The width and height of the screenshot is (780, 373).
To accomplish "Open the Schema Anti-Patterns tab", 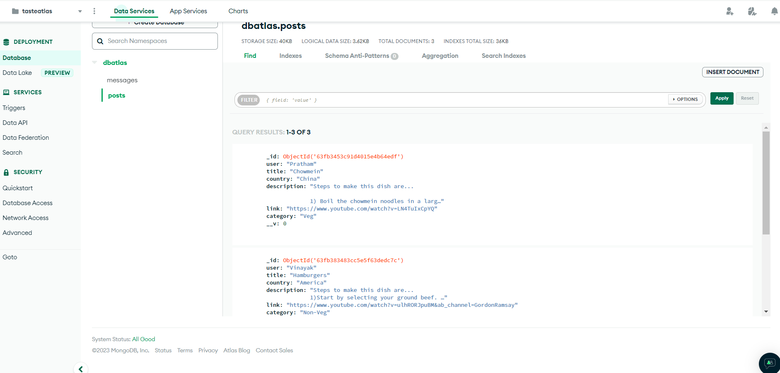I will (x=361, y=56).
